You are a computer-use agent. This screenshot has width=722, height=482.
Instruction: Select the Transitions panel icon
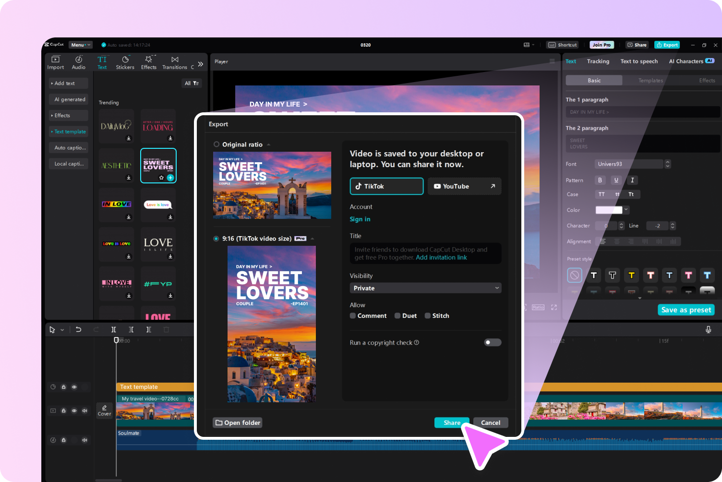click(174, 61)
